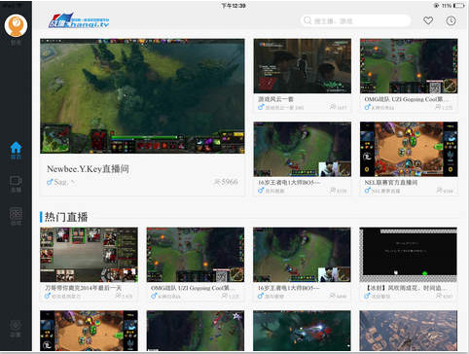This screenshot has width=469, height=354.
Task: Open the 【冰封】 black-screen stream thumbnail
Action: [x=409, y=255]
